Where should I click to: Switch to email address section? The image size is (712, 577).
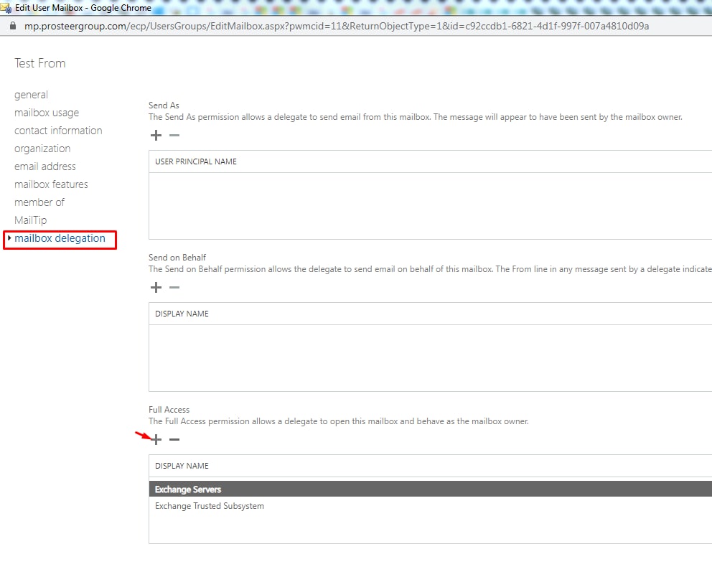pyautogui.click(x=45, y=166)
